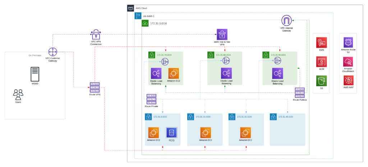Select the '172.31.48.0/20' subnet label
Image resolution: width=368 pixels, height=167 pixels.
click(x=286, y=117)
